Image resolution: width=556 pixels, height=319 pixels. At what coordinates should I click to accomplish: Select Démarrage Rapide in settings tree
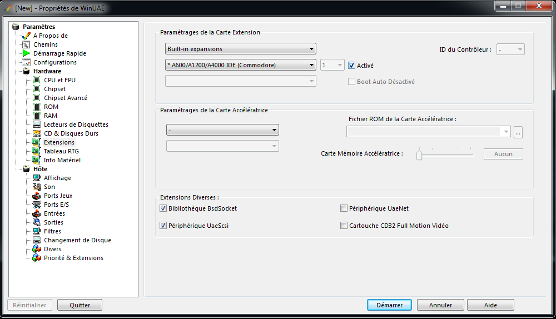[59, 53]
